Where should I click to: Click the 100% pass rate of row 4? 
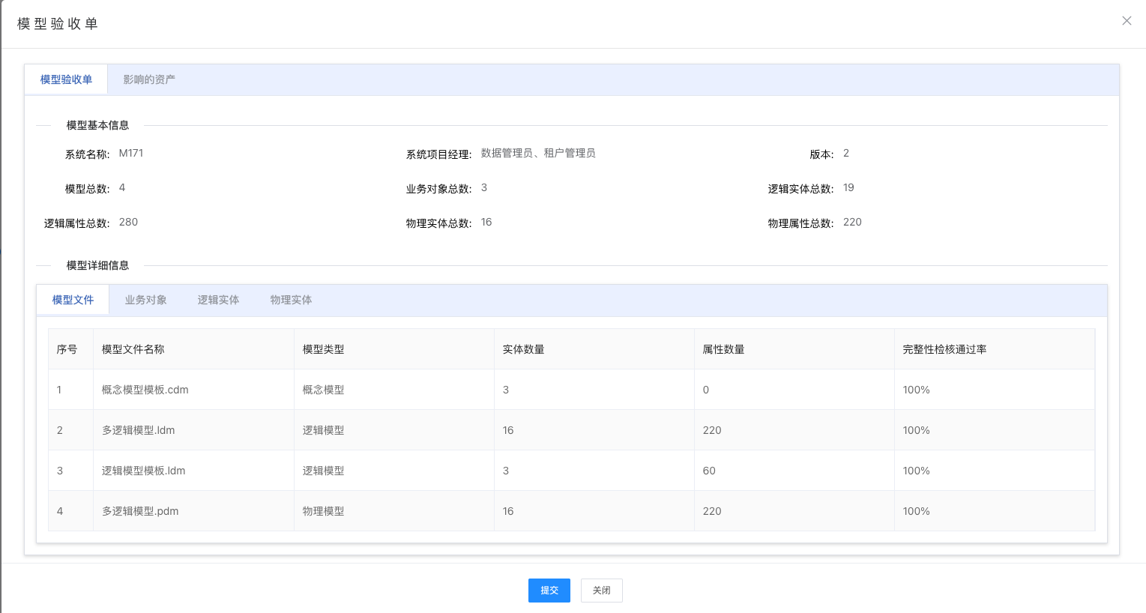[915, 511]
